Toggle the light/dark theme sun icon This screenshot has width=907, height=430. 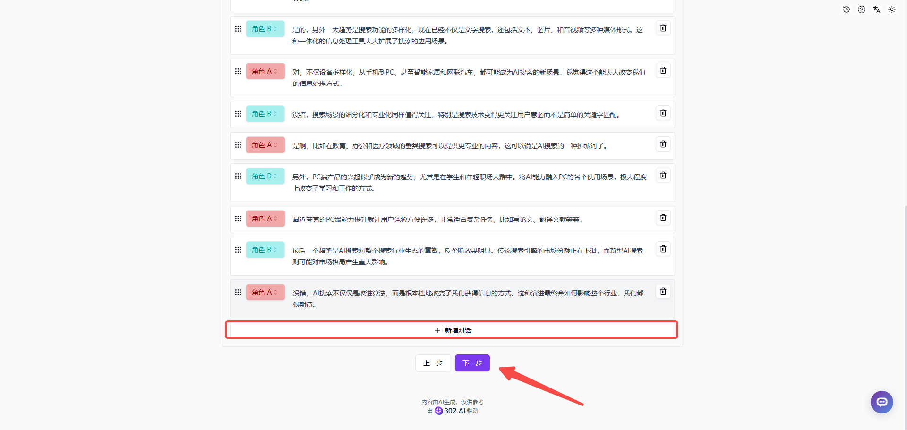pos(892,9)
